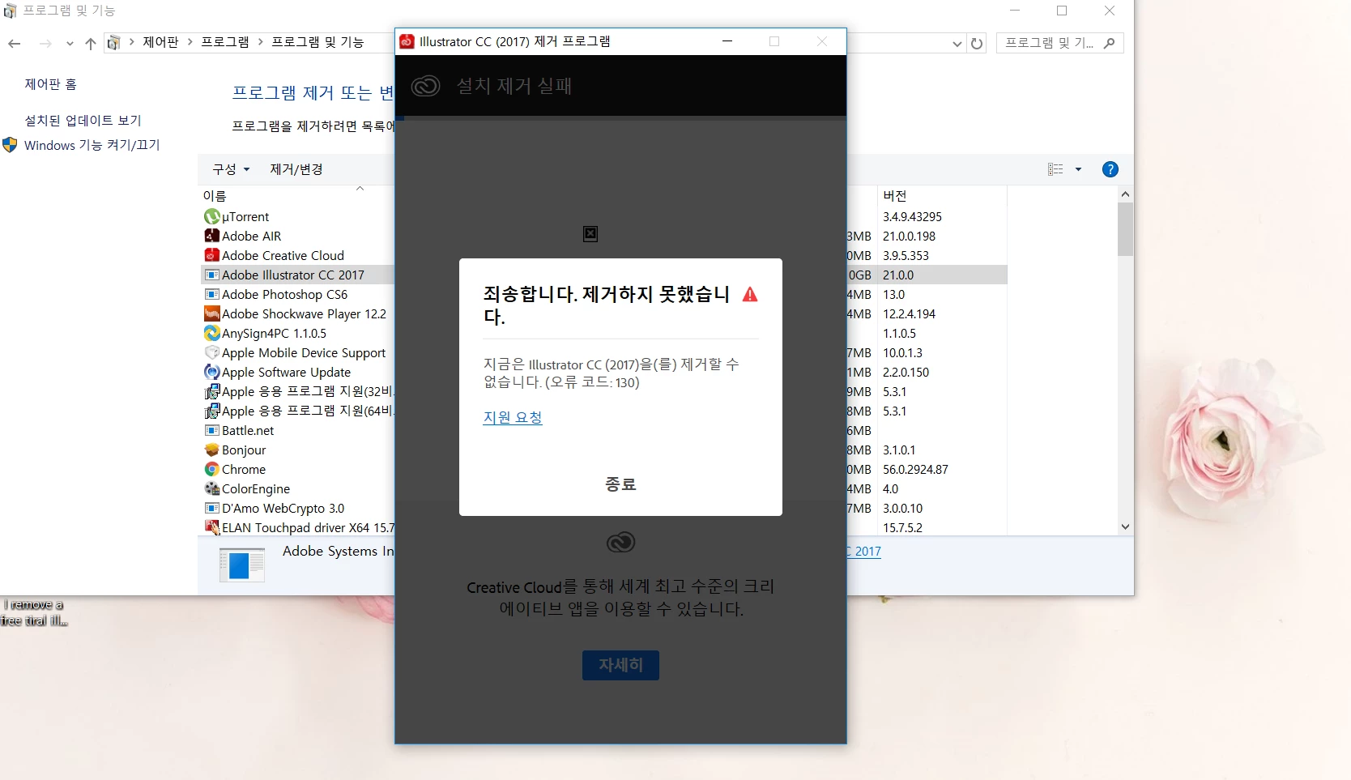The height and width of the screenshot is (780, 1351).
Task: Click the Battle.net program icon
Action: coord(212,430)
